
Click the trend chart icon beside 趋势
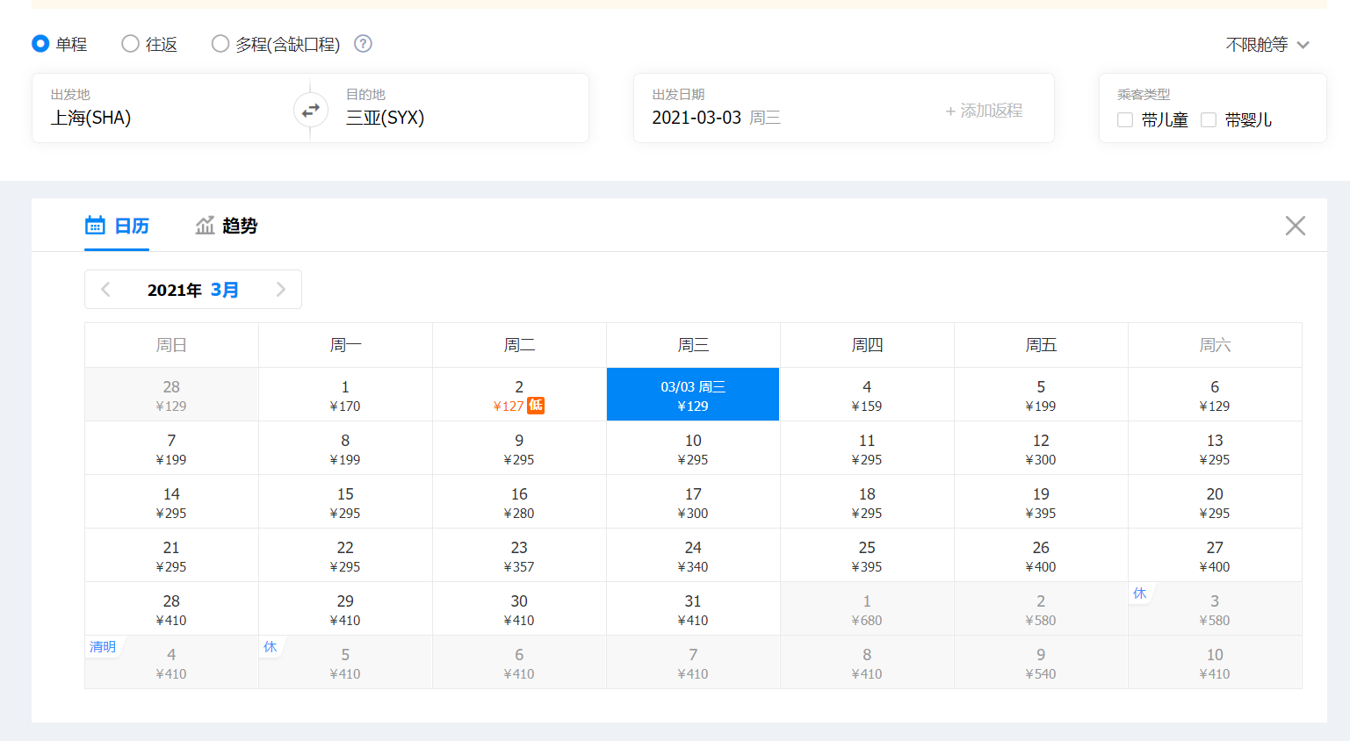click(x=205, y=226)
